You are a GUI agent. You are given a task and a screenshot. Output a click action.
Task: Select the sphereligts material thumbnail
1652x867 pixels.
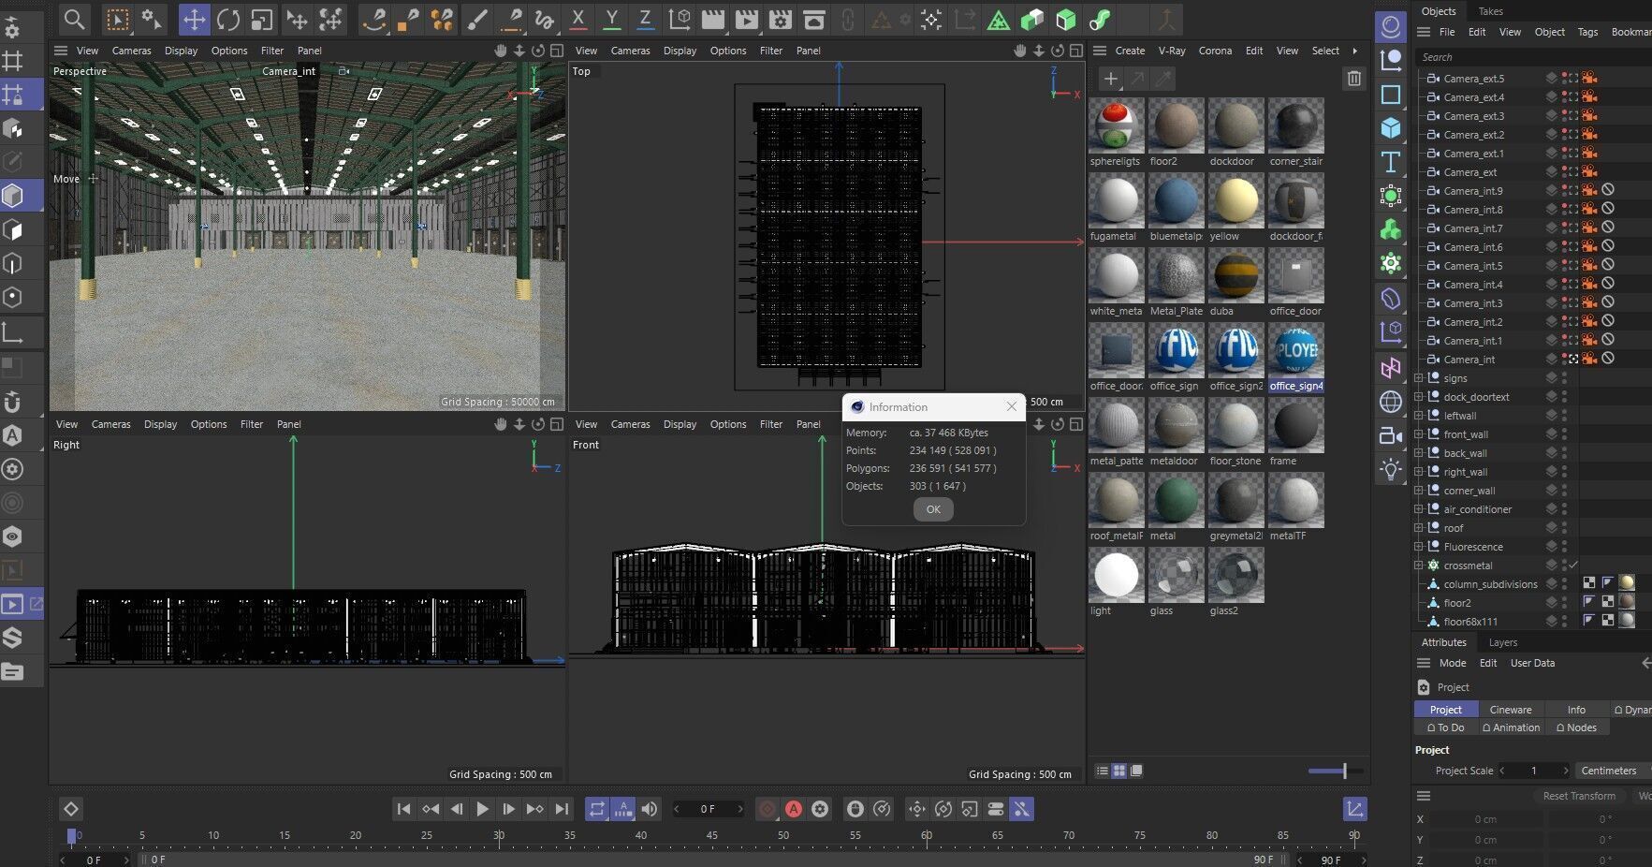coord(1116,126)
